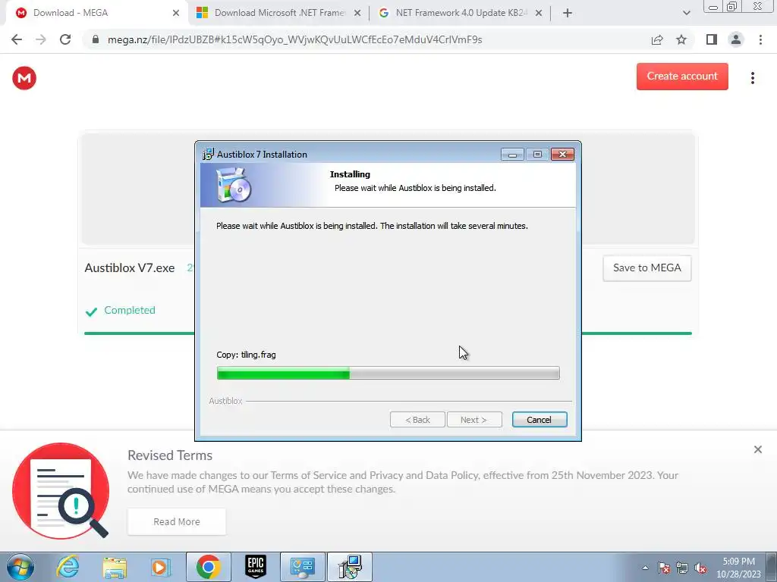Click the Revised Terms document illustration

[61, 490]
